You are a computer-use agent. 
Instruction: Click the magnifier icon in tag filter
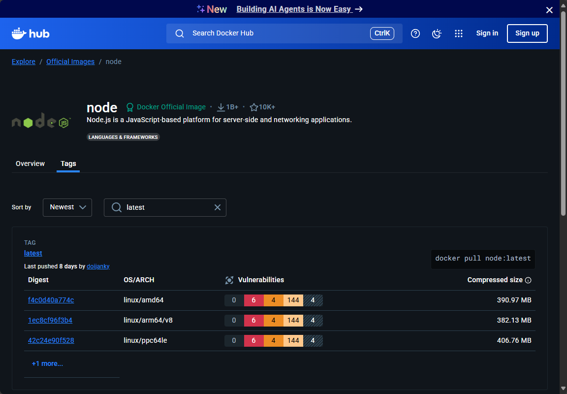[x=117, y=207]
